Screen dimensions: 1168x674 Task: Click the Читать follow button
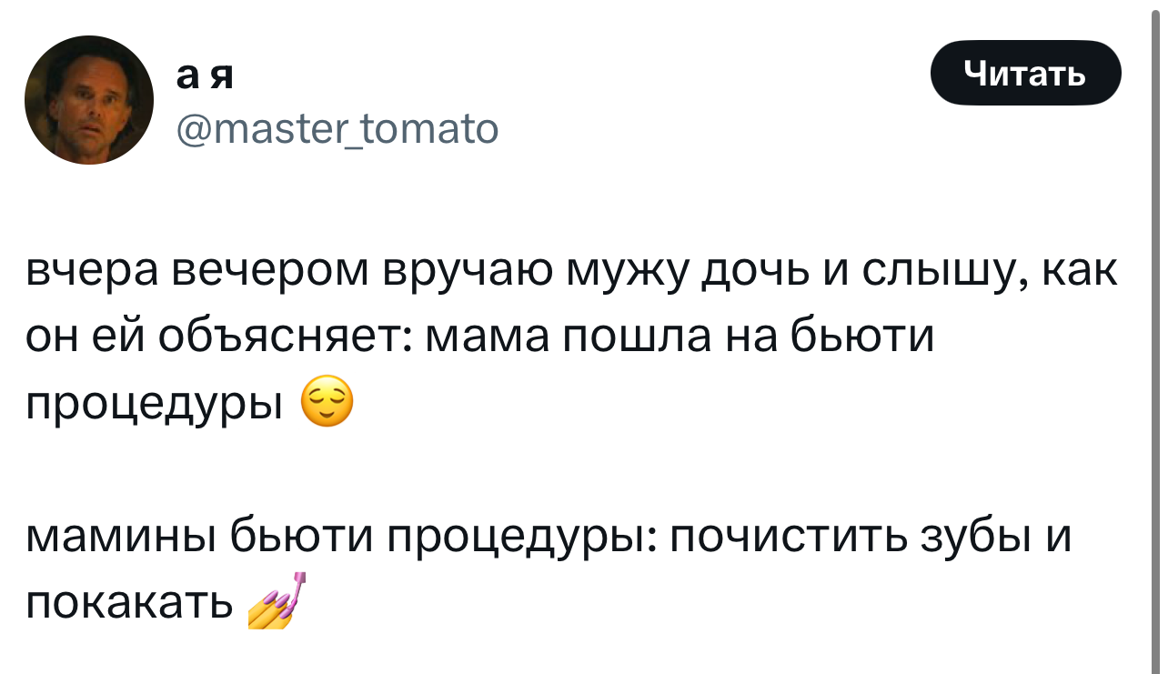coord(1025,73)
